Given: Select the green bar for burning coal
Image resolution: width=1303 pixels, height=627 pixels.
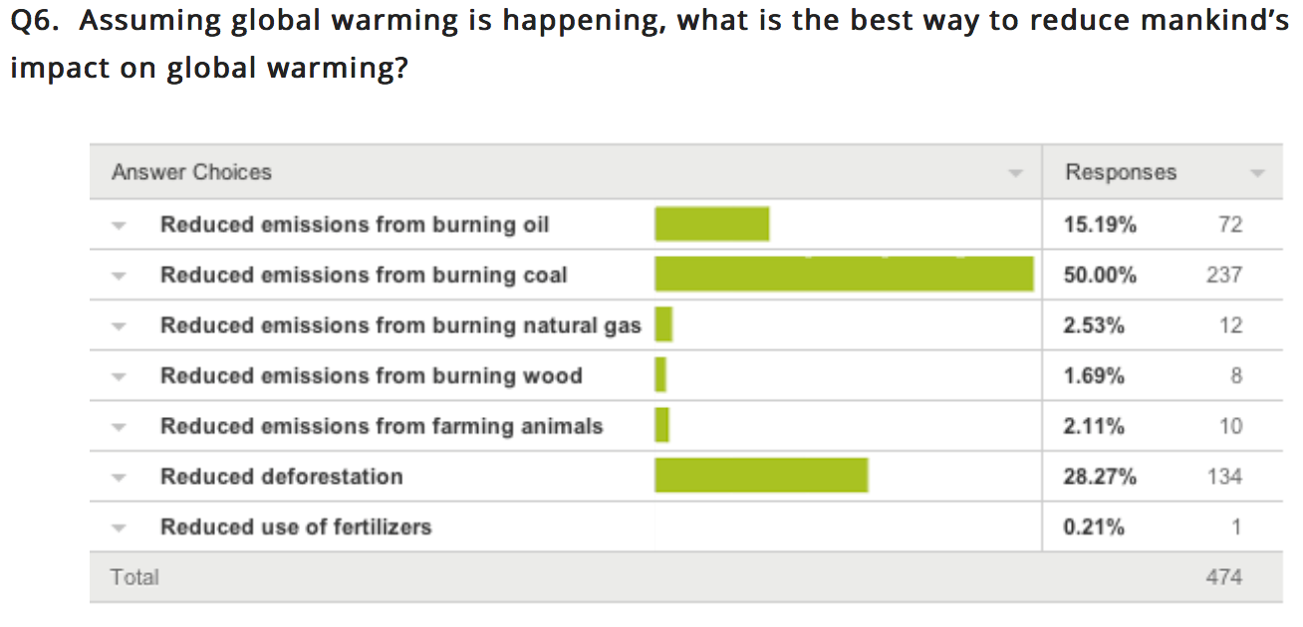Looking at the screenshot, I should coord(844,275).
